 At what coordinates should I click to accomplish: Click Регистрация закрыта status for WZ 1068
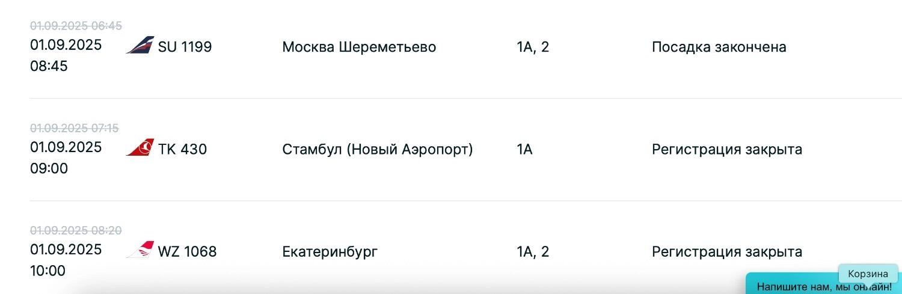(x=727, y=251)
